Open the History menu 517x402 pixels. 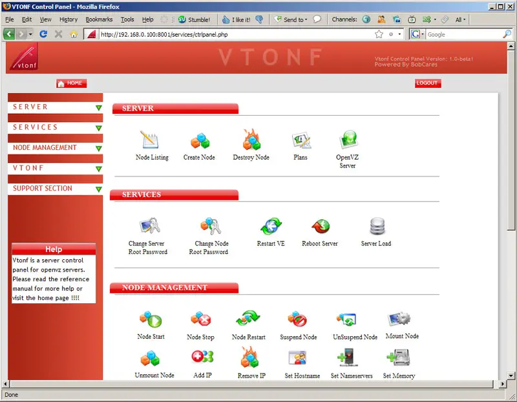click(x=69, y=19)
